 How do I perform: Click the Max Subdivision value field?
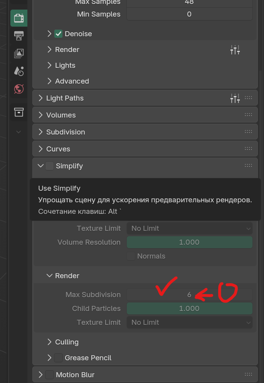189,295
